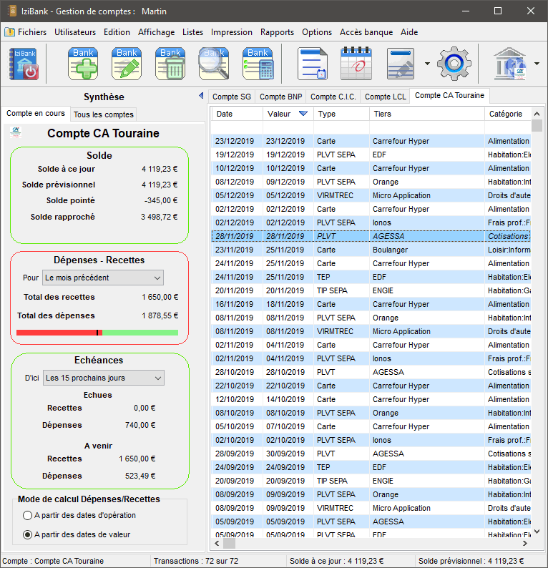548x568 pixels.
Task: Open the Rapports menu
Action: 277,32
